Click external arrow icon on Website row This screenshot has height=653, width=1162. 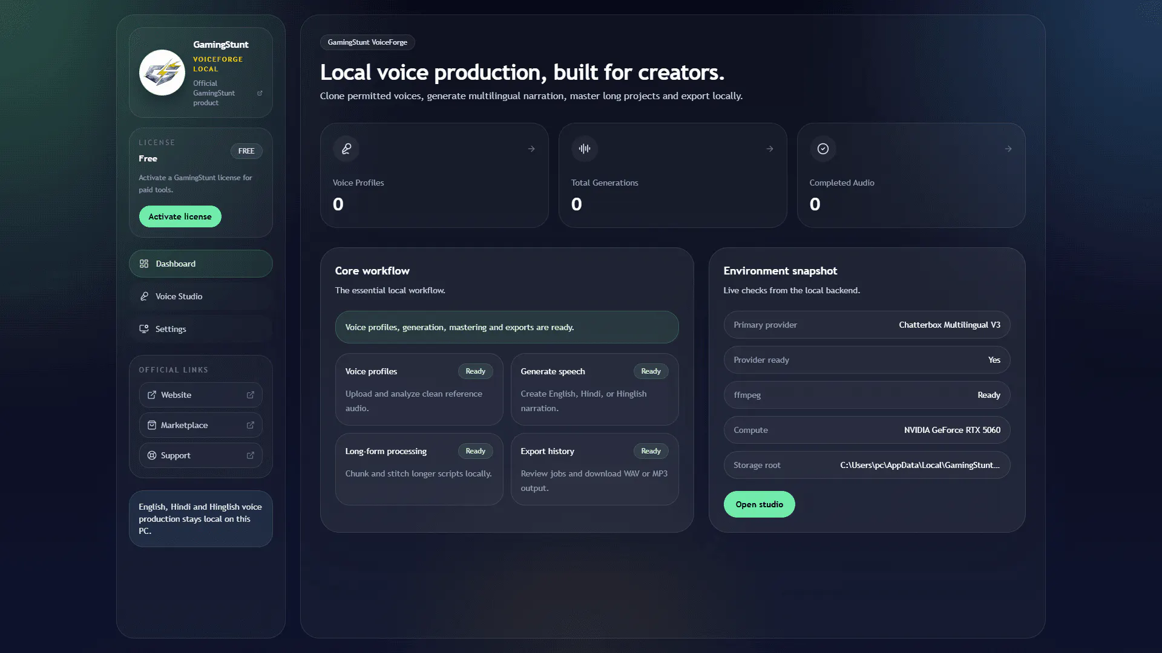[251, 395]
